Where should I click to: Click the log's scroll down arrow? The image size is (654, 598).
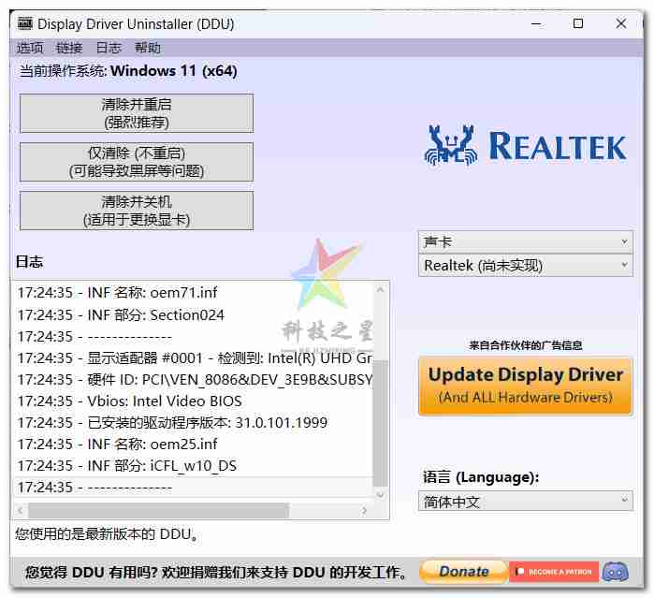(380, 493)
